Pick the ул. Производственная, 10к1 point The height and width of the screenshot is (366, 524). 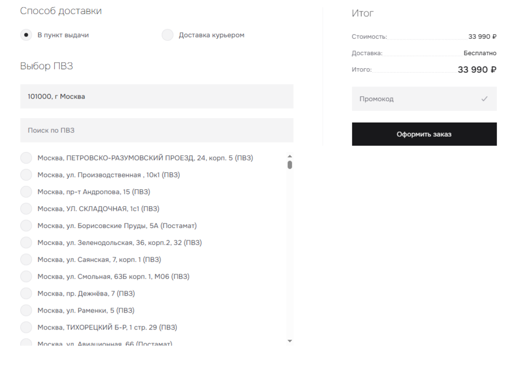pos(26,175)
